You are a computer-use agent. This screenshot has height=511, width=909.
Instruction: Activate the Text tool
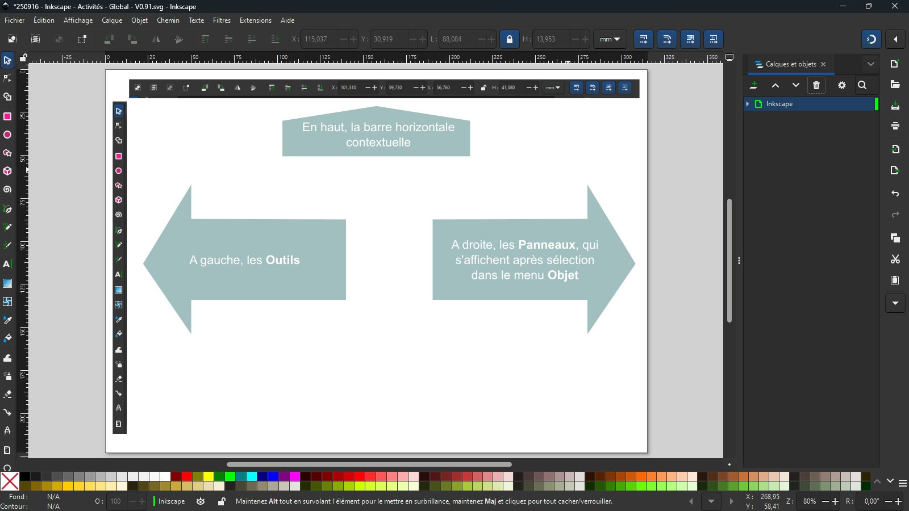coord(7,264)
